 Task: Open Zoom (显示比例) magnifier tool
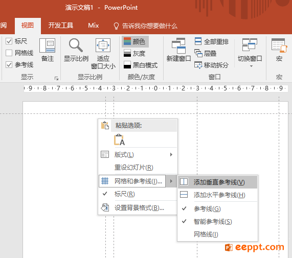point(76,50)
